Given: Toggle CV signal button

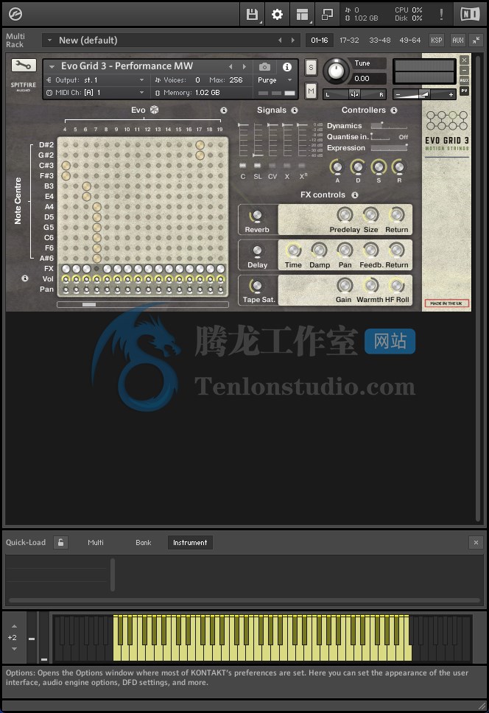Looking at the screenshot, I should point(272,166).
